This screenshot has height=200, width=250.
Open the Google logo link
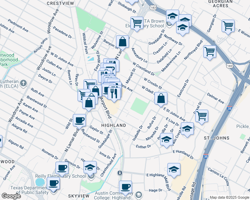[x=11, y=196]
